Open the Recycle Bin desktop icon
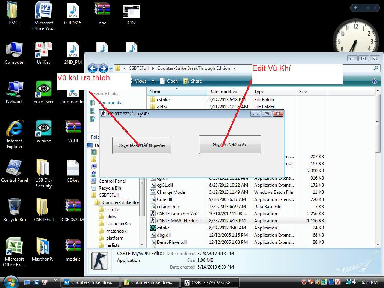The width and height of the screenshot is (384, 288). (15, 210)
